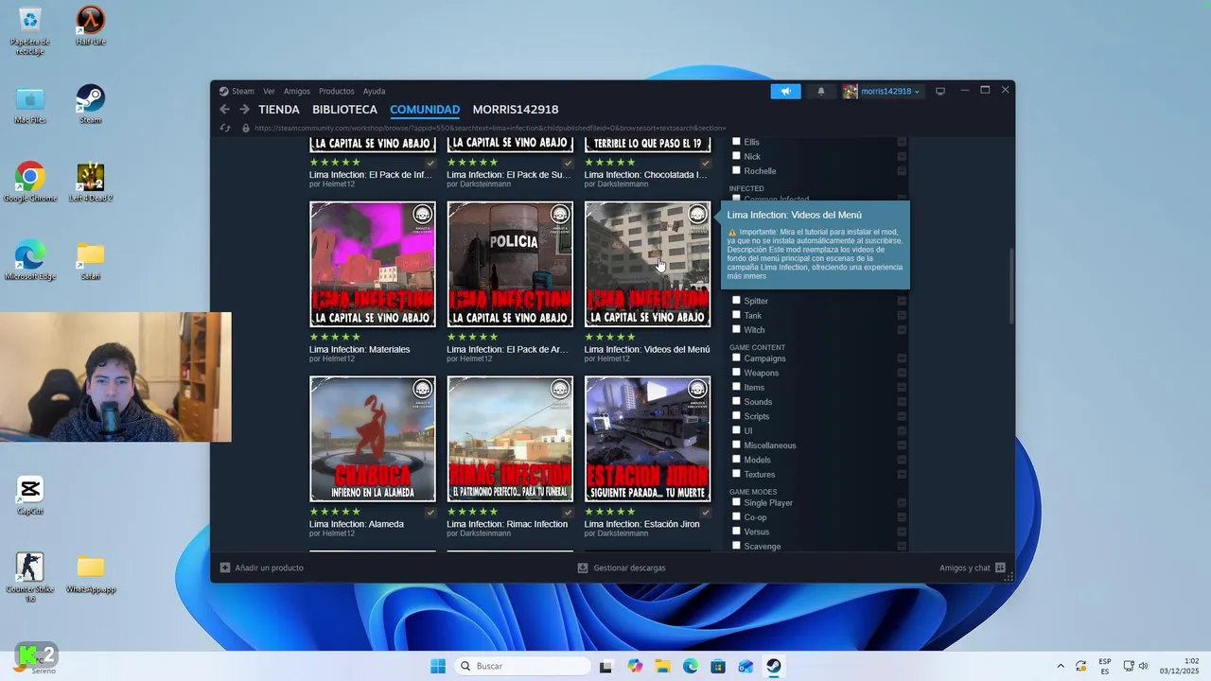The width and height of the screenshot is (1211, 681).
Task: Open the friends list icon beside Amigos y chat
Action: (1000, 567)
